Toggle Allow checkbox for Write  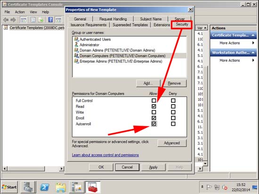point(154,112)
